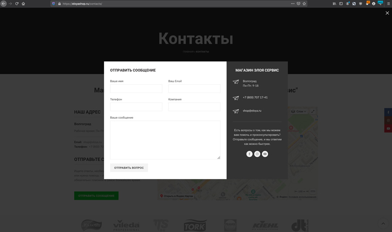Viewport: 392px width, 232px height.
Task: Click the TORK brand logo
Action: pos(195,225)
